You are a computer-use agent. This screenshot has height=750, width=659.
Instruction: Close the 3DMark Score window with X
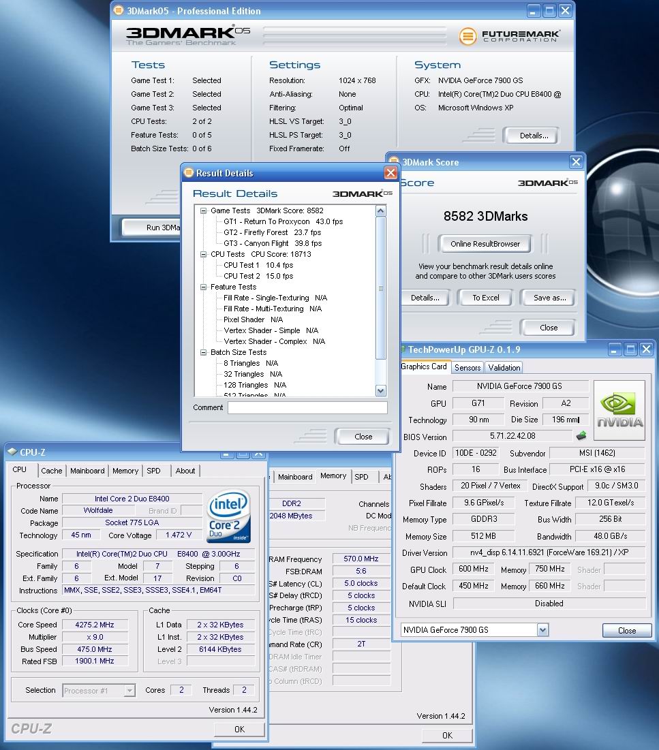click(x=576, y=162)
